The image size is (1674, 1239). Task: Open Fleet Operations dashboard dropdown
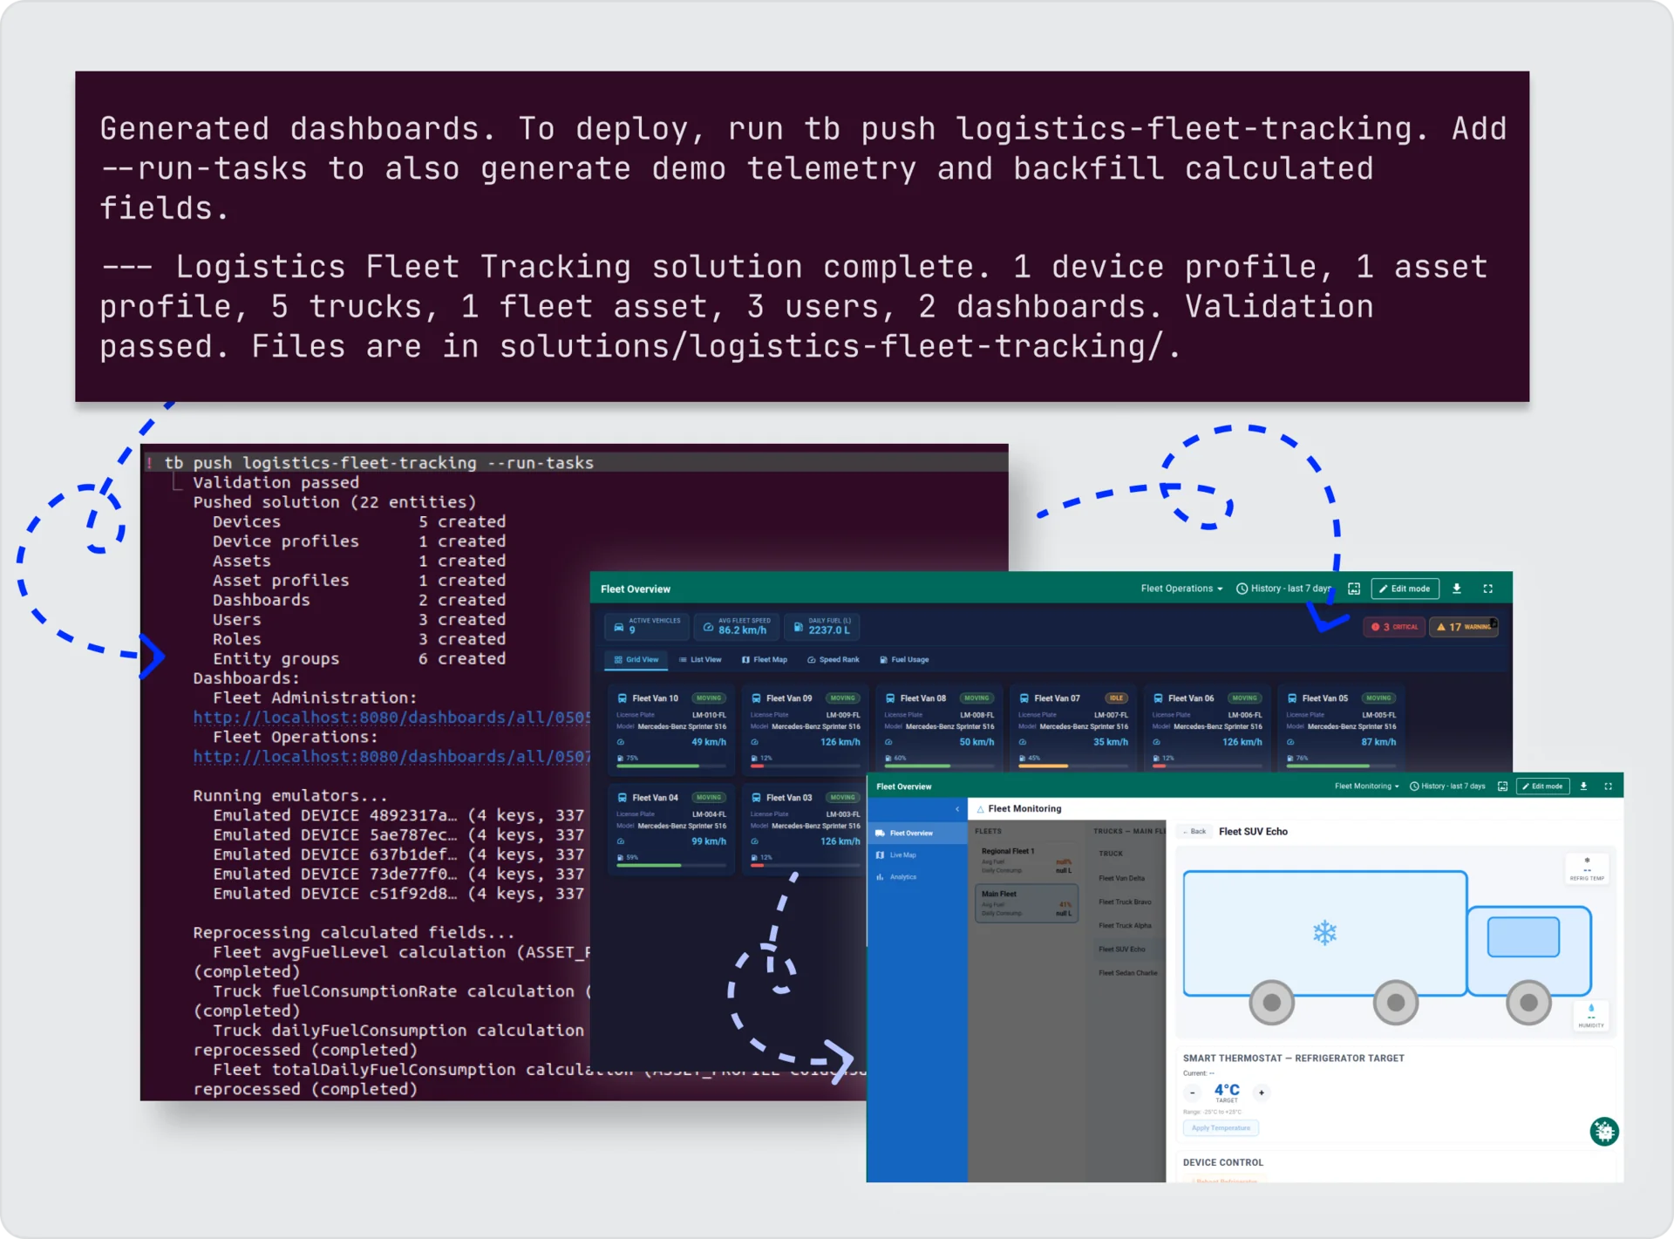pyautogui.click(x=1181, y=589)
